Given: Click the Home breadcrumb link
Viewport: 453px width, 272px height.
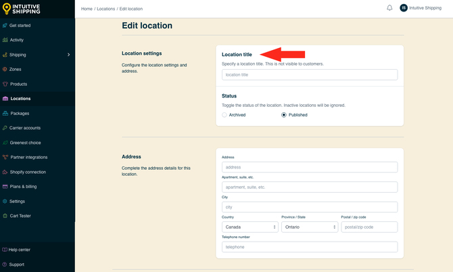Looking at the screenshot, I should [x=87, y=9].
